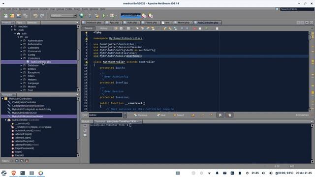
Task: Click the Build Project hammer icon
Action: pos(90,16)
